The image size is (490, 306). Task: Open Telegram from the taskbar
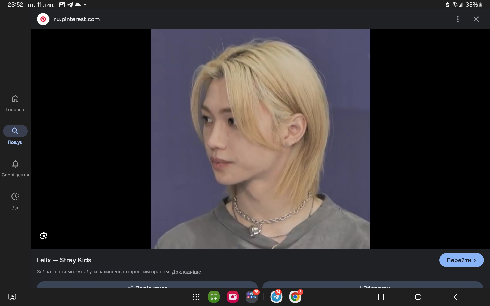coord(276,297)
